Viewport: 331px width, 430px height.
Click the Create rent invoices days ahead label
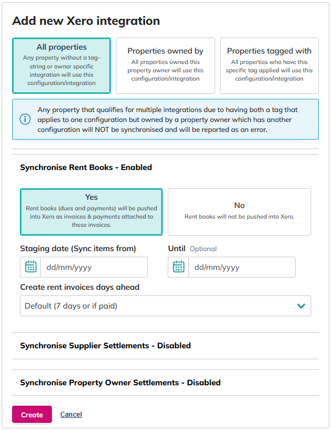click(79, 287)
